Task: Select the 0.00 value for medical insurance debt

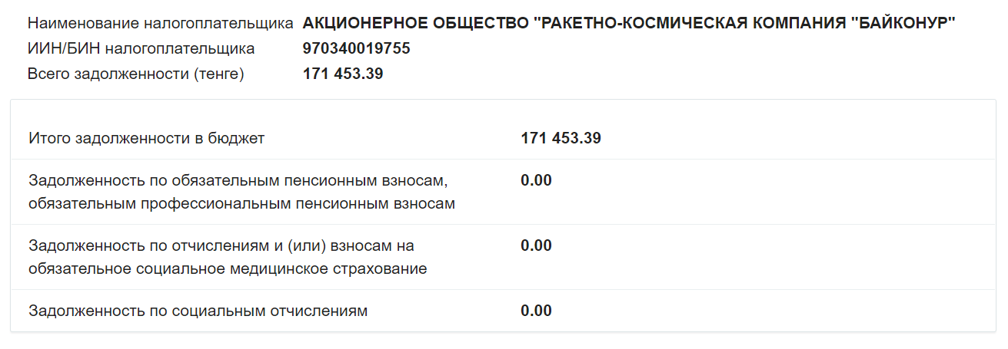Action: [x=536, y=246]
